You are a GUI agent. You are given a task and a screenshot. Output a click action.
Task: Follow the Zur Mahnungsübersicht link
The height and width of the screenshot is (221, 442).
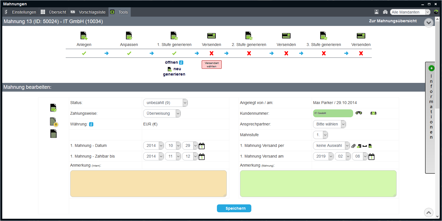coord(393,21)
